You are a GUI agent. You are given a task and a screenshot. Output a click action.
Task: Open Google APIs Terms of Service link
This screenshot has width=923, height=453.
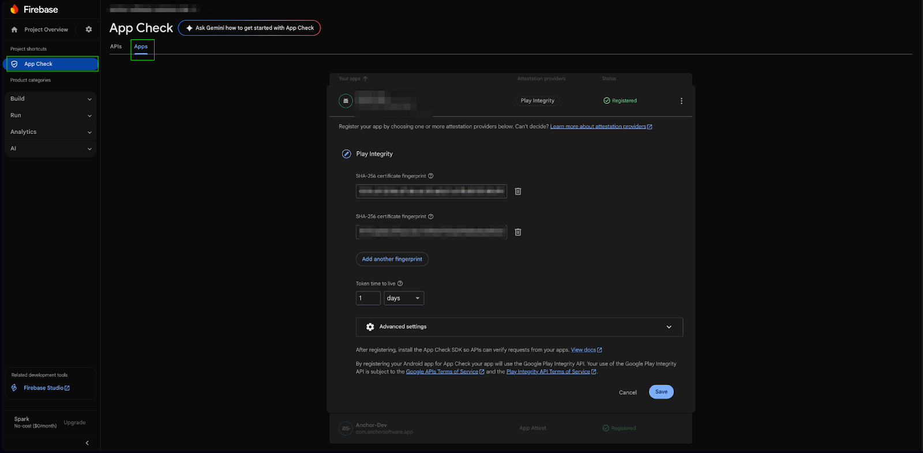[445, 372]
